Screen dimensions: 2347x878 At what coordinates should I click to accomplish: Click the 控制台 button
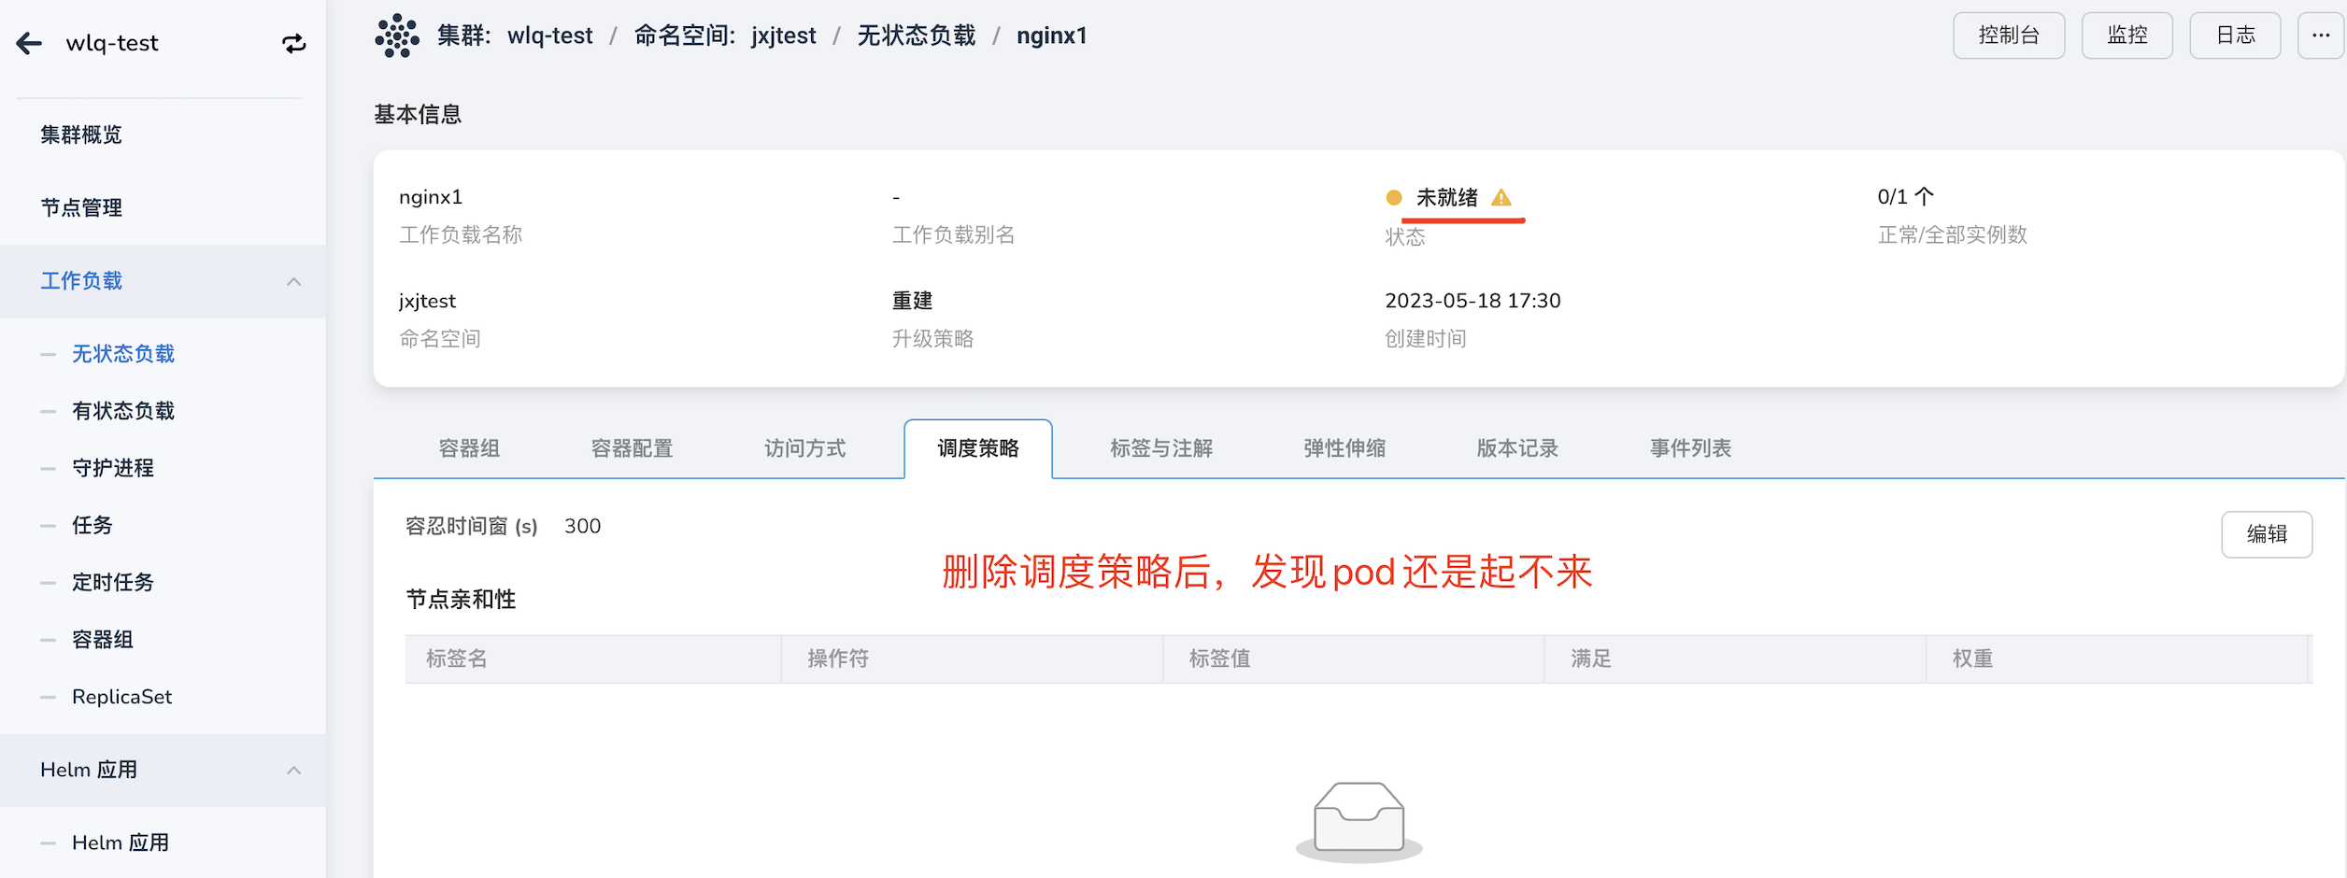point(2009,35)
